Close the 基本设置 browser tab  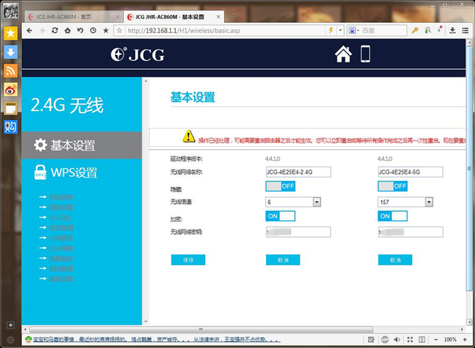[x=218, y=17]
